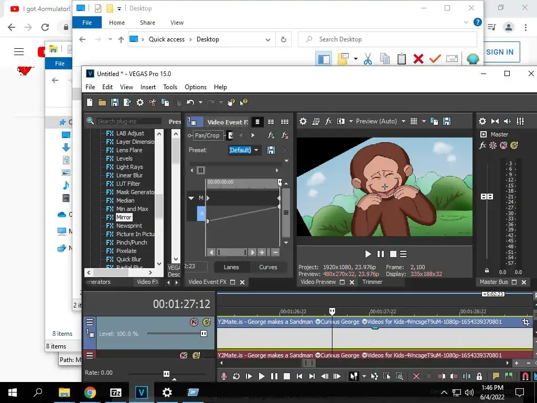This screenshot has height=403, width=537.
Task: Play the video preview
Action: click(368, 254)
